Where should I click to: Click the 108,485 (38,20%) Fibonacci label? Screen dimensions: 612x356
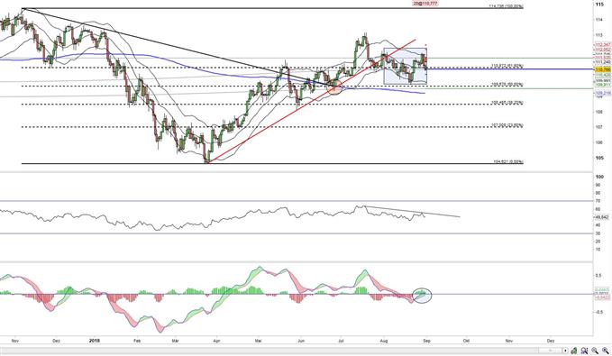coord(507,103)
